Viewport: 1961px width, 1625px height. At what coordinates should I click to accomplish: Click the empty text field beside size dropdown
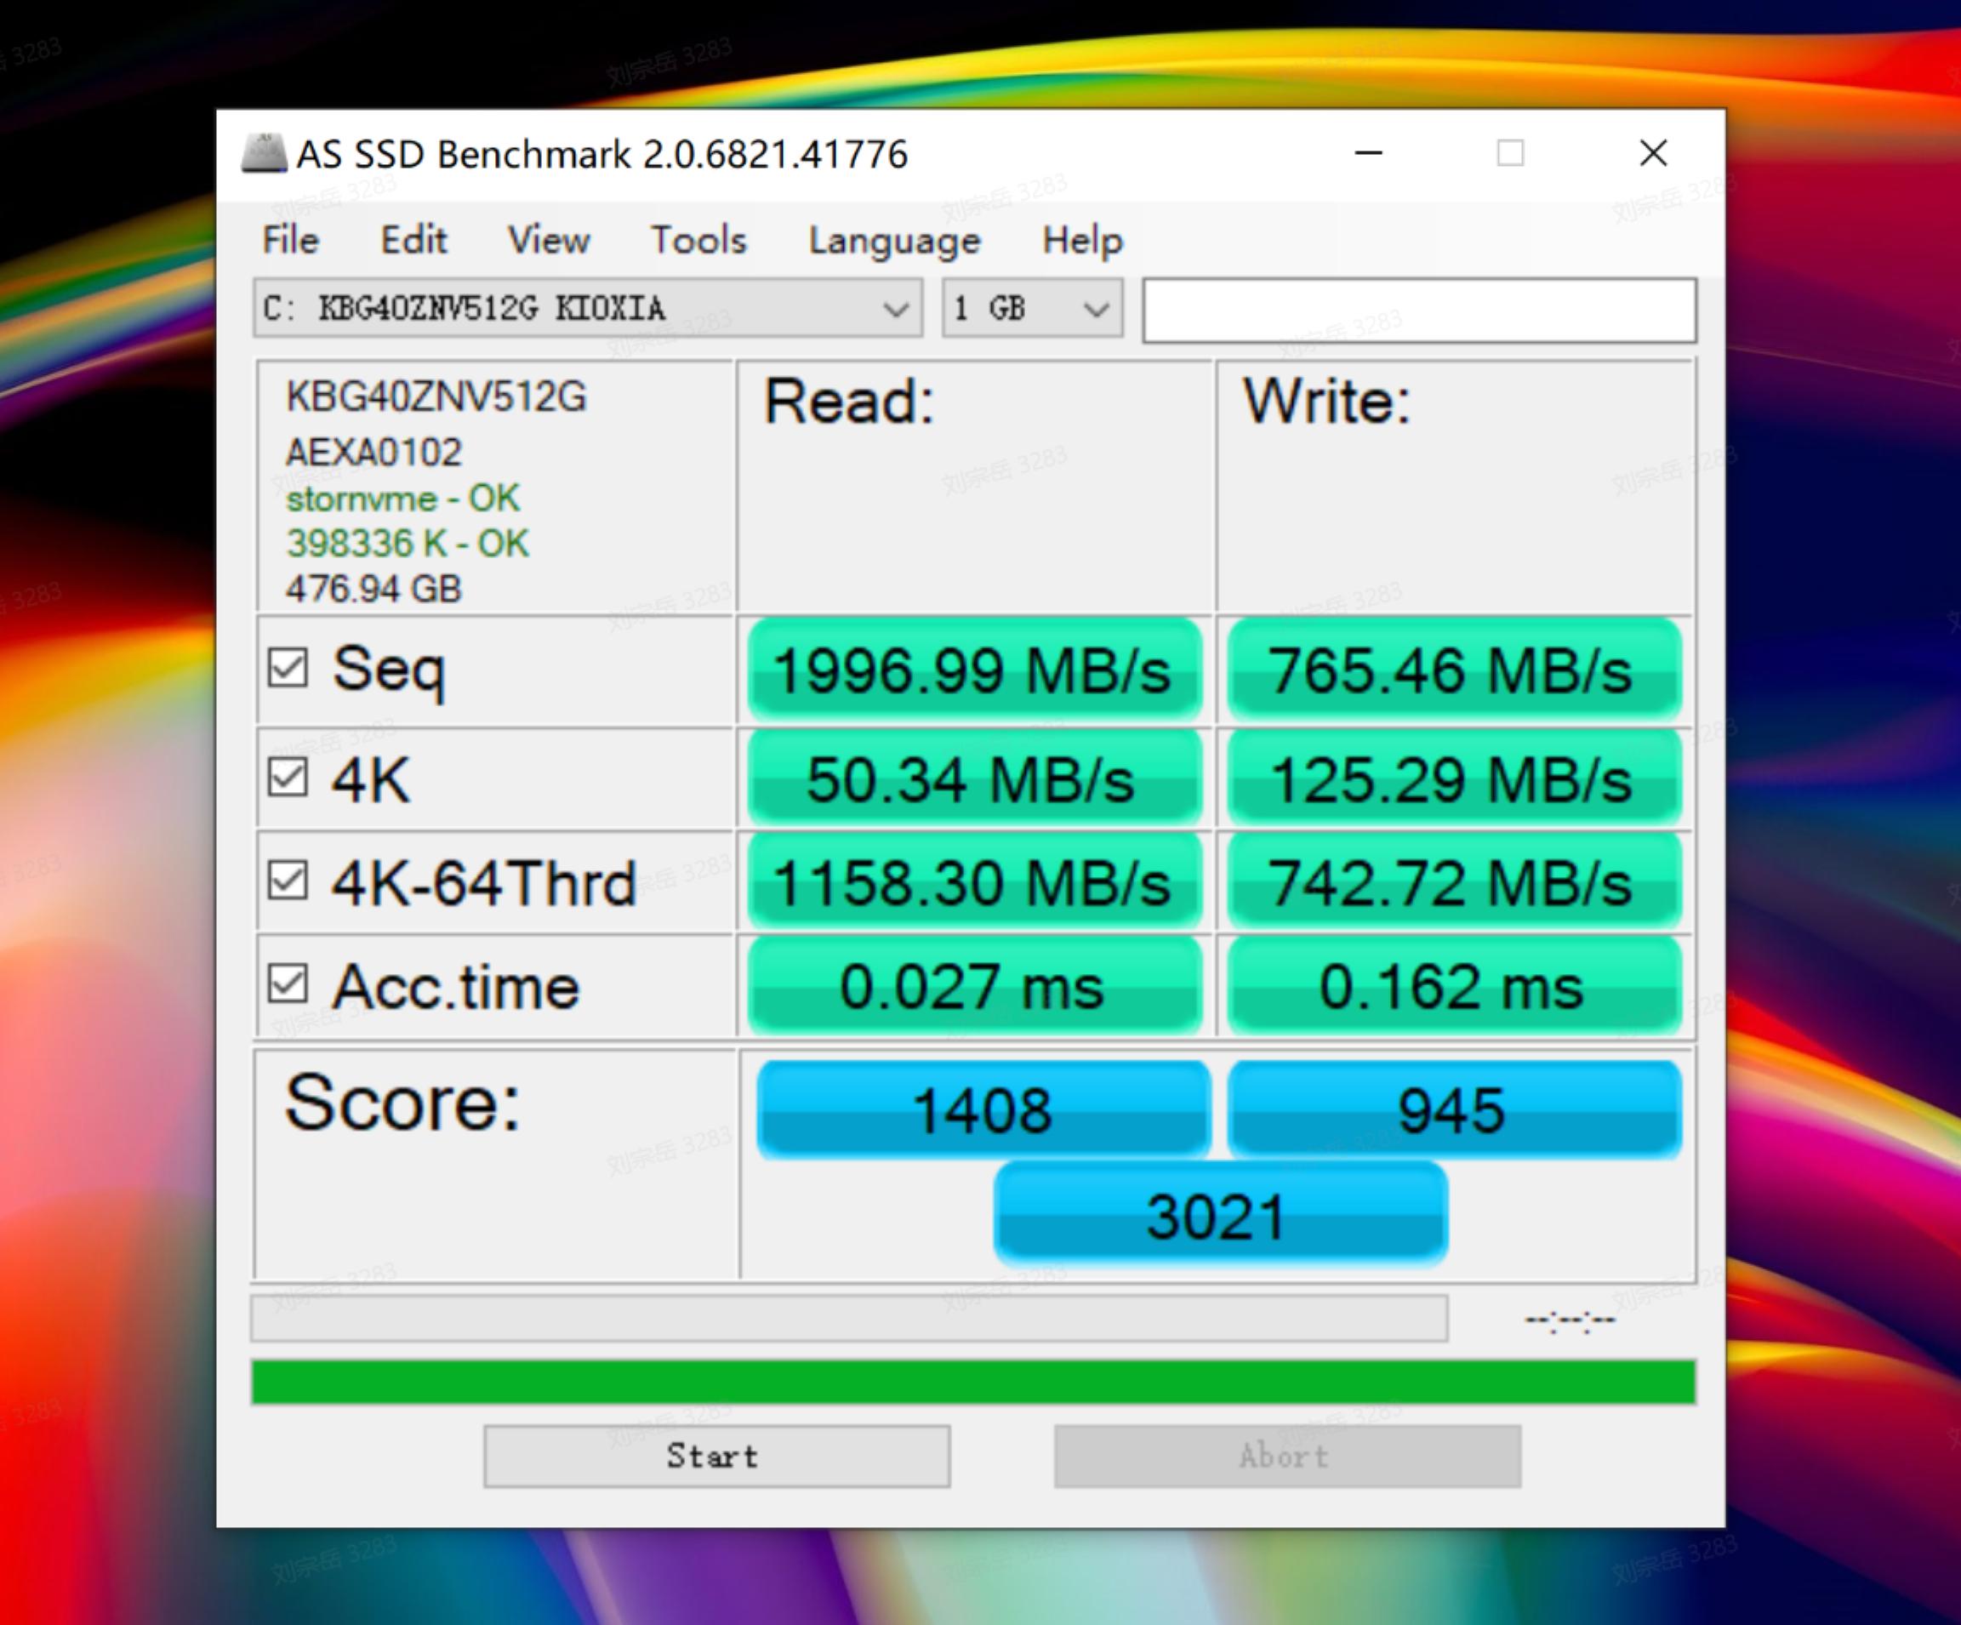click(x=1418, y=310)
